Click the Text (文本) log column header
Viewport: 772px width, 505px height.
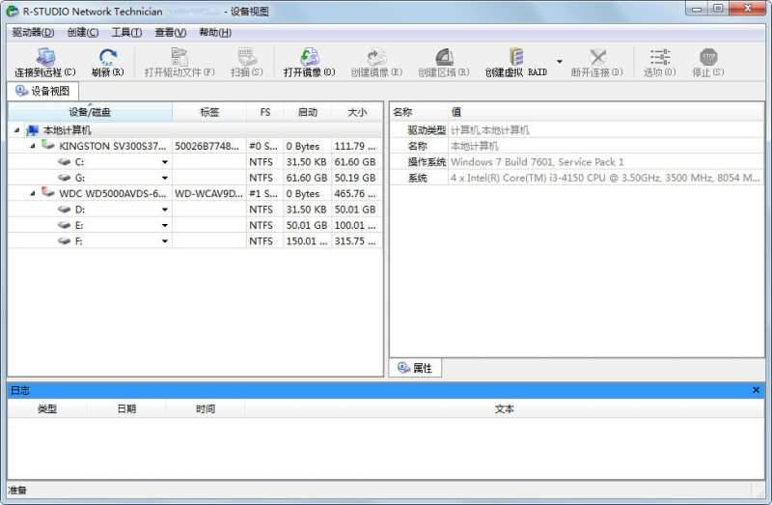(504, 409)
